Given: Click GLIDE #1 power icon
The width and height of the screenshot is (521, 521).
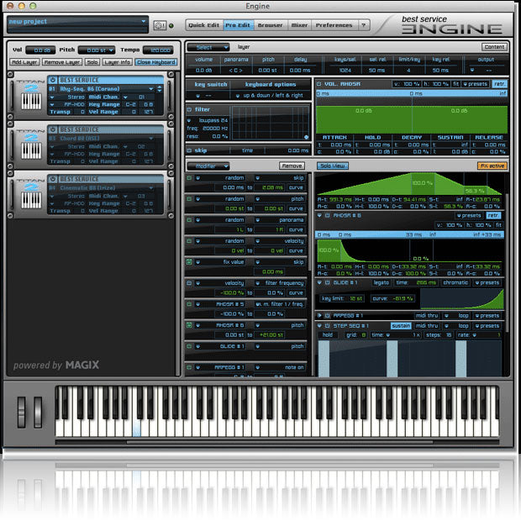Looking at the screenshot, I should click(327, 282).
